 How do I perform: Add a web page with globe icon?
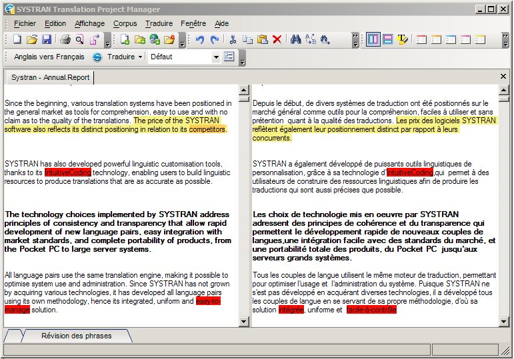(155, 39)
